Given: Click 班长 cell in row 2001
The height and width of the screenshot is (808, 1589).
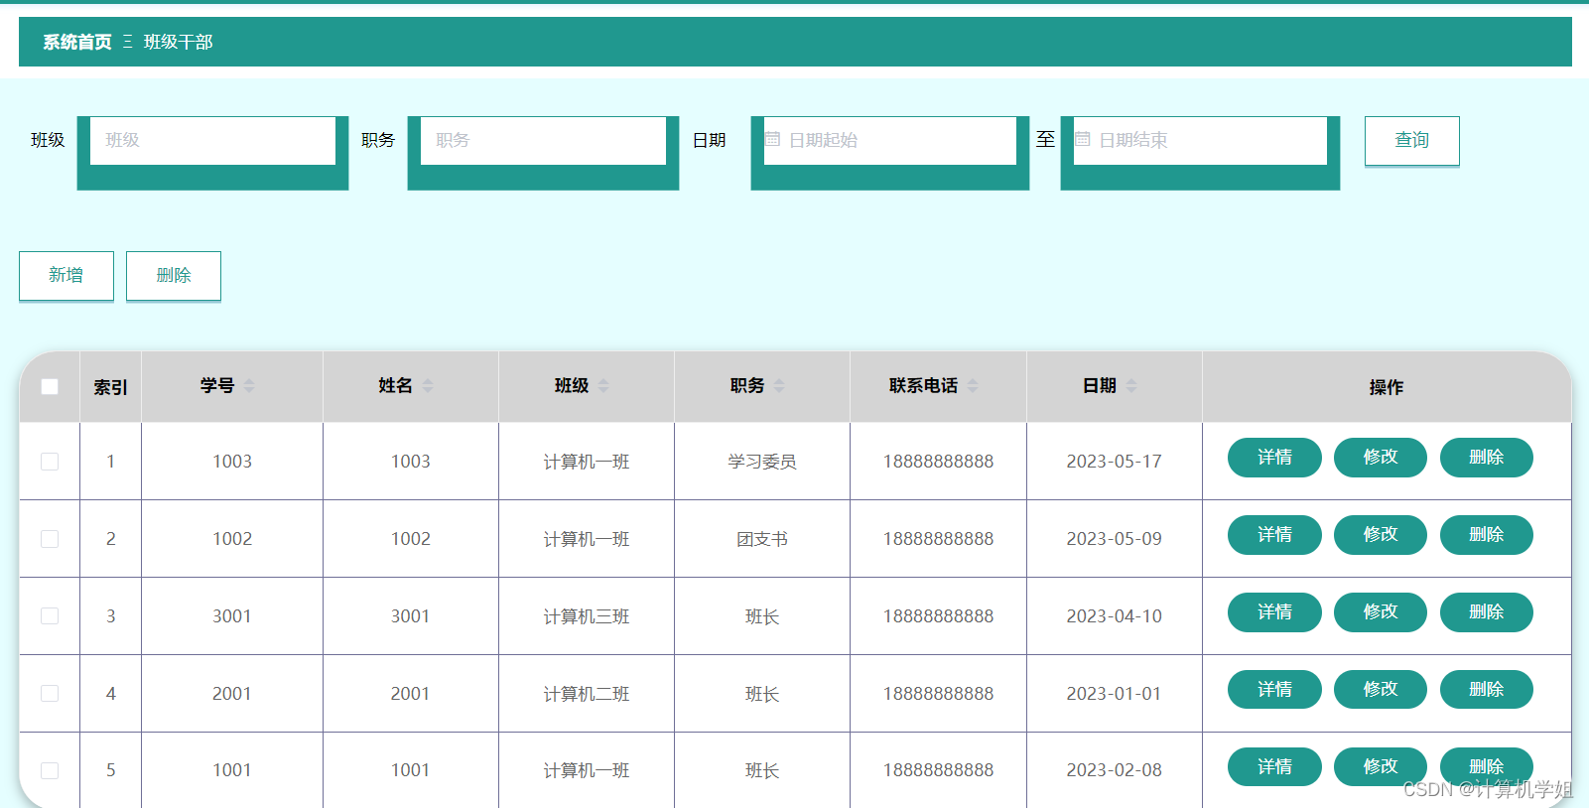Looking at the screenshot, I should [x=762, y=694].
